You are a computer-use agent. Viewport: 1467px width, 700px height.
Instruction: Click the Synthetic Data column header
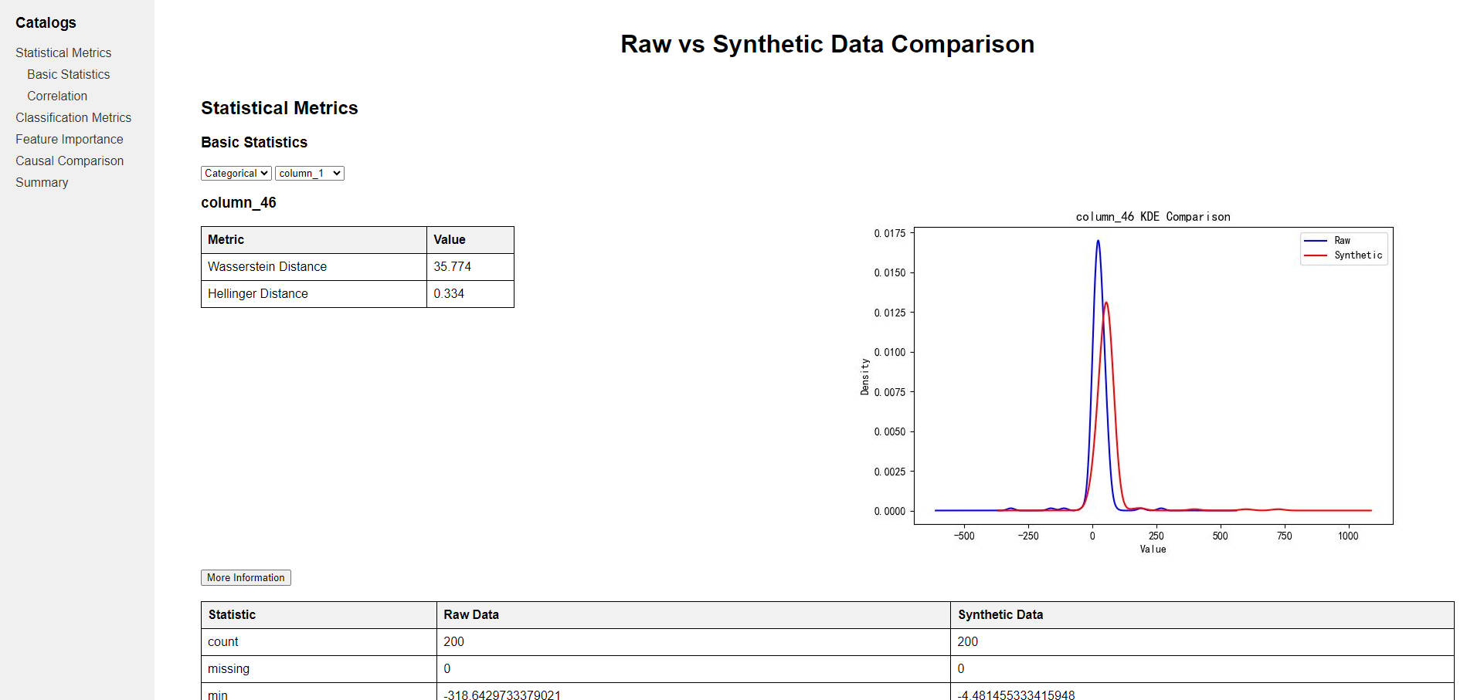click(1203, 615)
